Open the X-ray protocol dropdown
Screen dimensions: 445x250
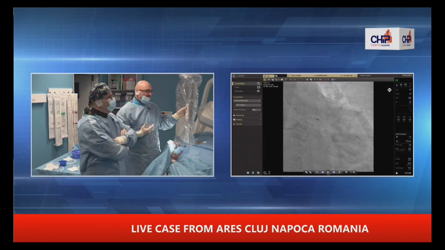click(247, 101)
